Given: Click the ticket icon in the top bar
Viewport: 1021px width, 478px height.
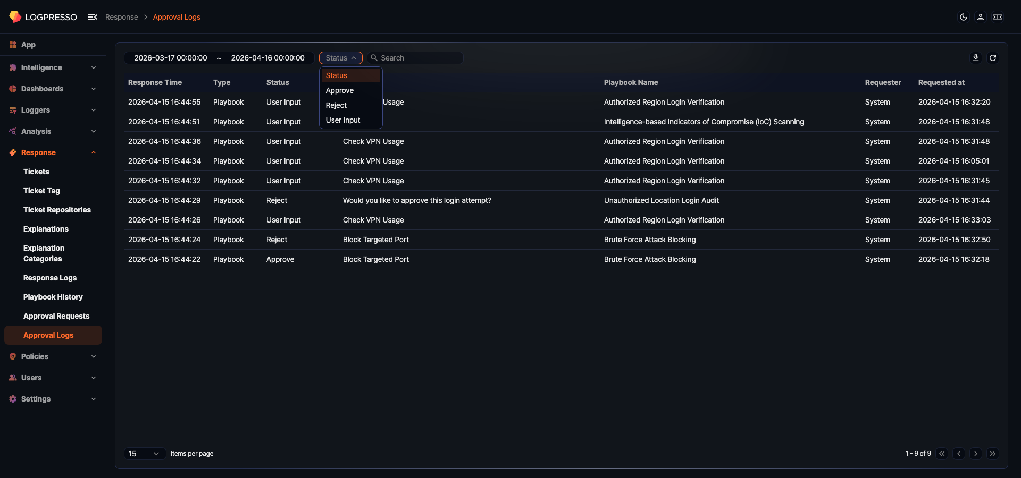Looking at the screenshot, I should tap(998, 17).
